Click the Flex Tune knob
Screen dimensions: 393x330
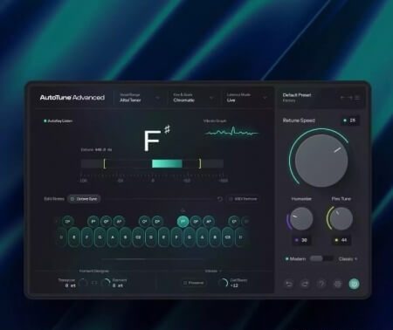(x=341, y=219)
